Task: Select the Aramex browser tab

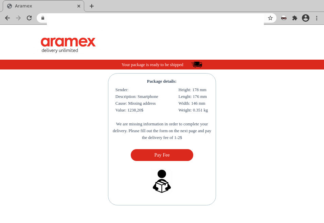Action: click(x=41, y=6)
